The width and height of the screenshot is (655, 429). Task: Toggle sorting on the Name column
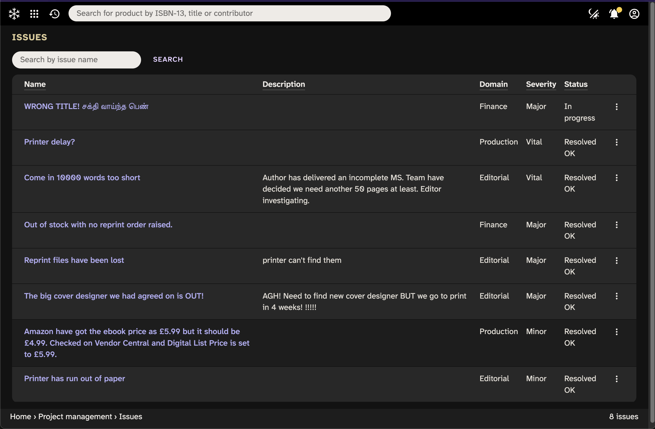pos(35,84)
